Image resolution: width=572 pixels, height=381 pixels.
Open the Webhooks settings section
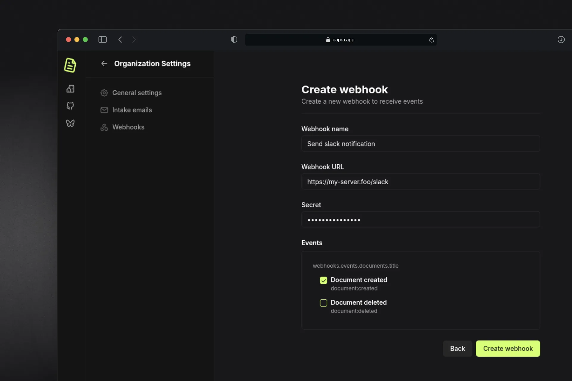click(x=128, y=127)
